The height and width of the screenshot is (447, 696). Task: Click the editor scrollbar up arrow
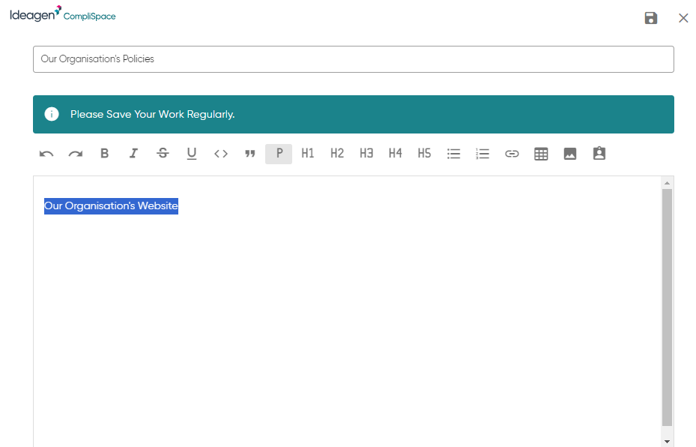[x=667, y=183]
